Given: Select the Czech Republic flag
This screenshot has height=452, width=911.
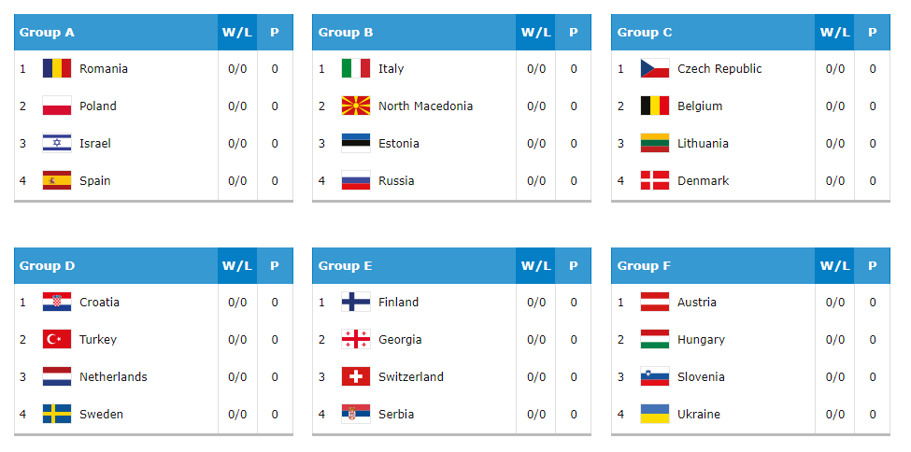Looking at the screenshot, I should point(655,68).
